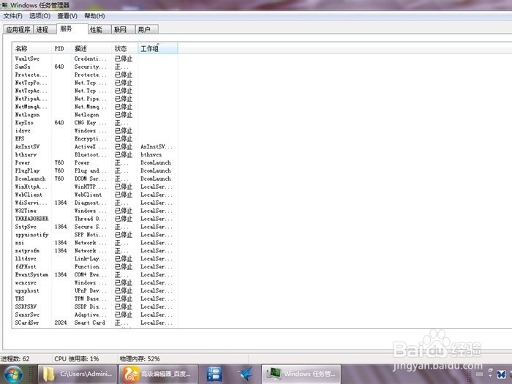Select the EFS service row

point(95,138)
